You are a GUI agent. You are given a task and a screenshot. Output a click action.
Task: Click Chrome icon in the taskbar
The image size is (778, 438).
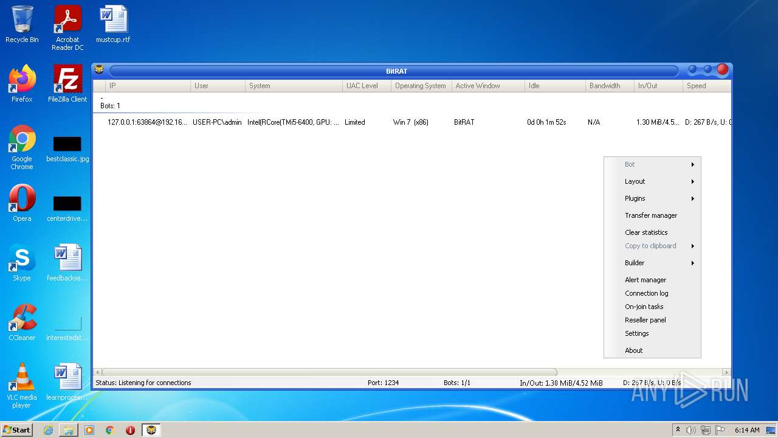point(110,430)
